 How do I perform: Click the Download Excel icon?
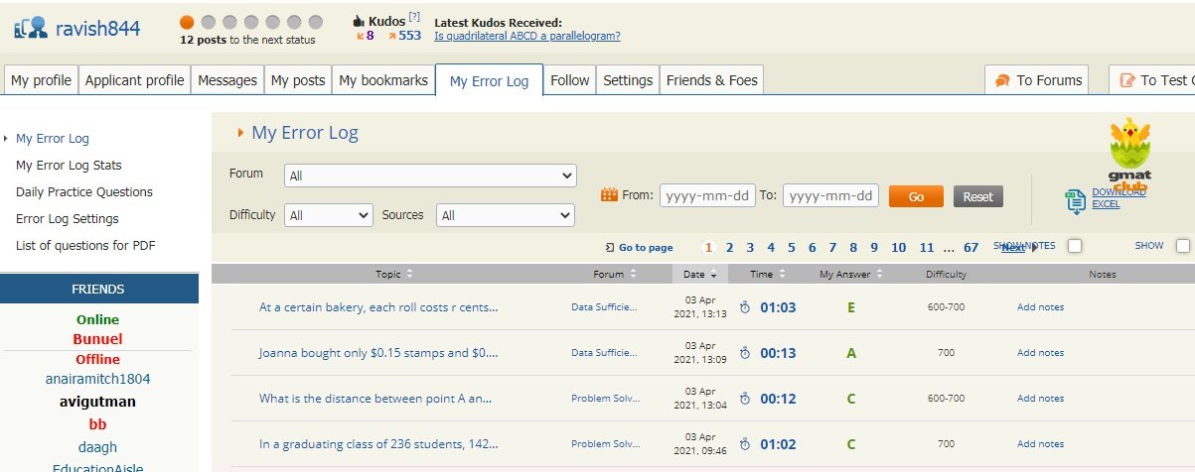click(x=1075, y=201)
